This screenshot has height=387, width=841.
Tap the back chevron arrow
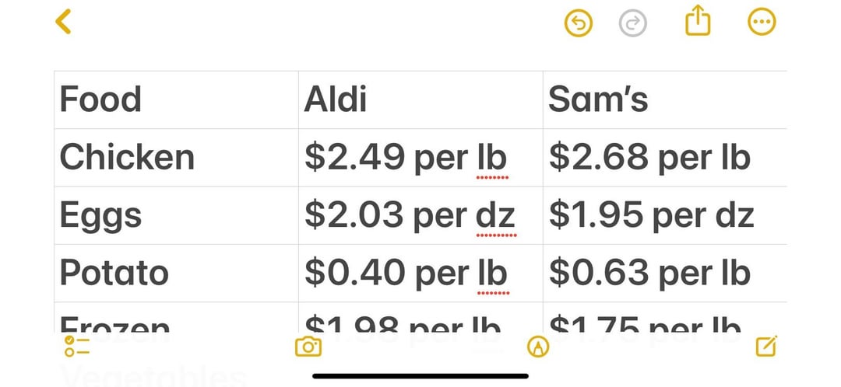(63, 23)
